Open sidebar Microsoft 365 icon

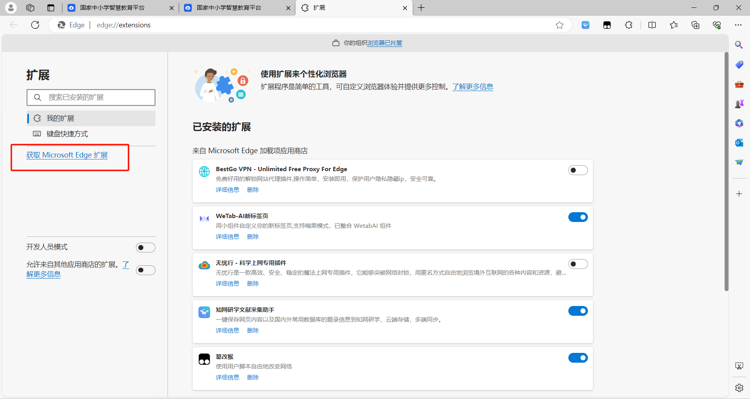[739, 123]
